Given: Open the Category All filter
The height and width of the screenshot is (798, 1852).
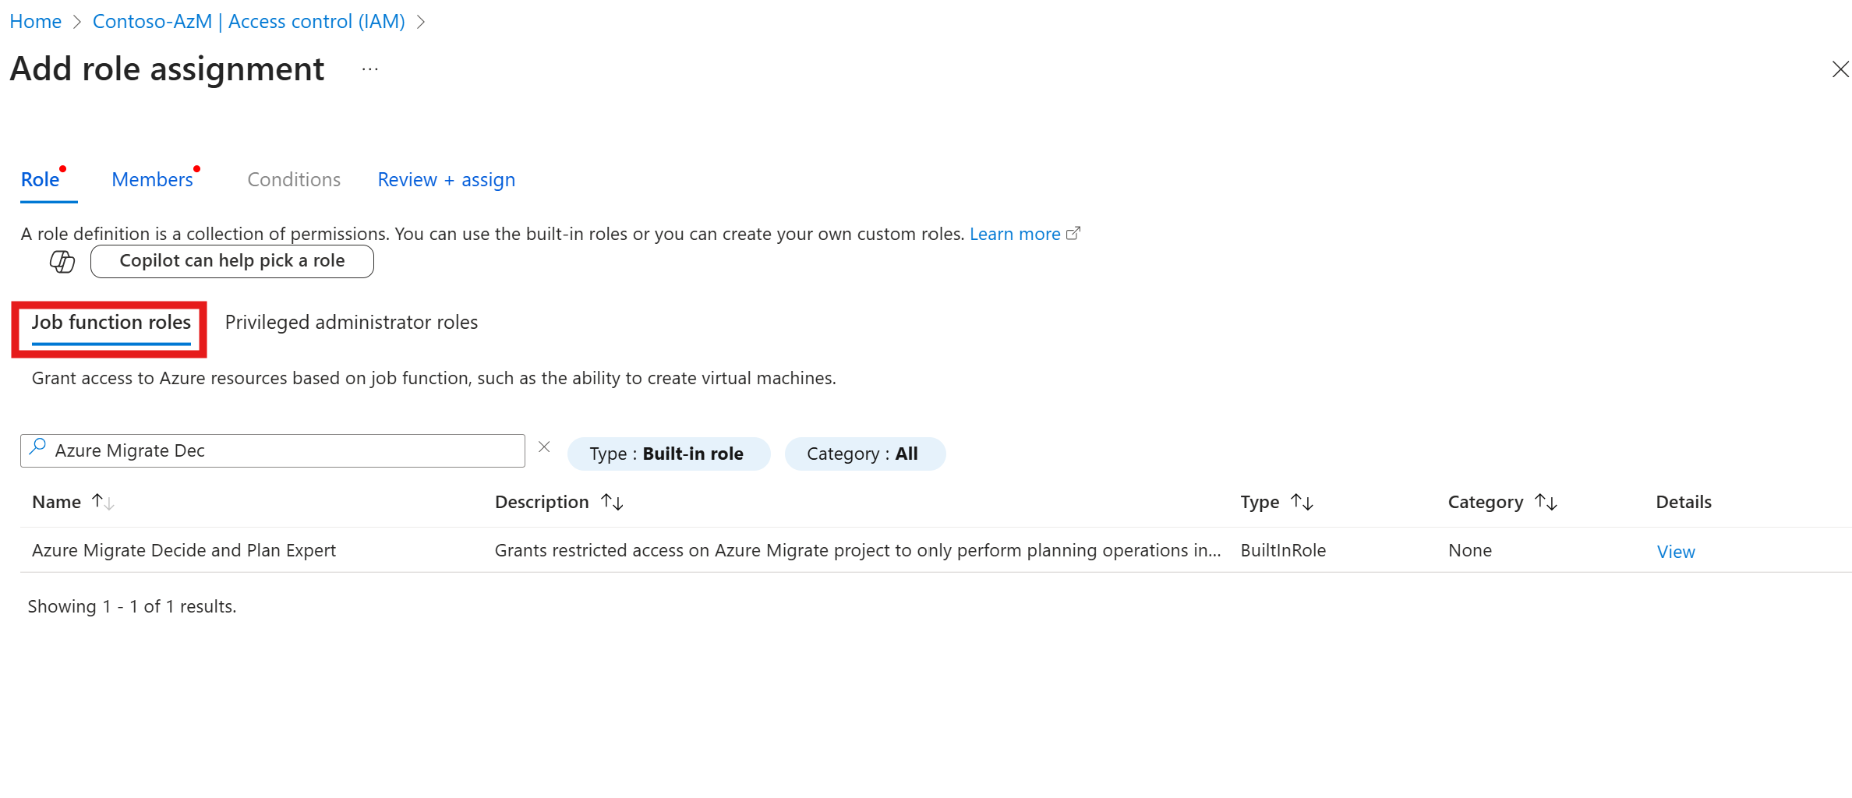Looking at the screenshot, I should pos(864,454).
